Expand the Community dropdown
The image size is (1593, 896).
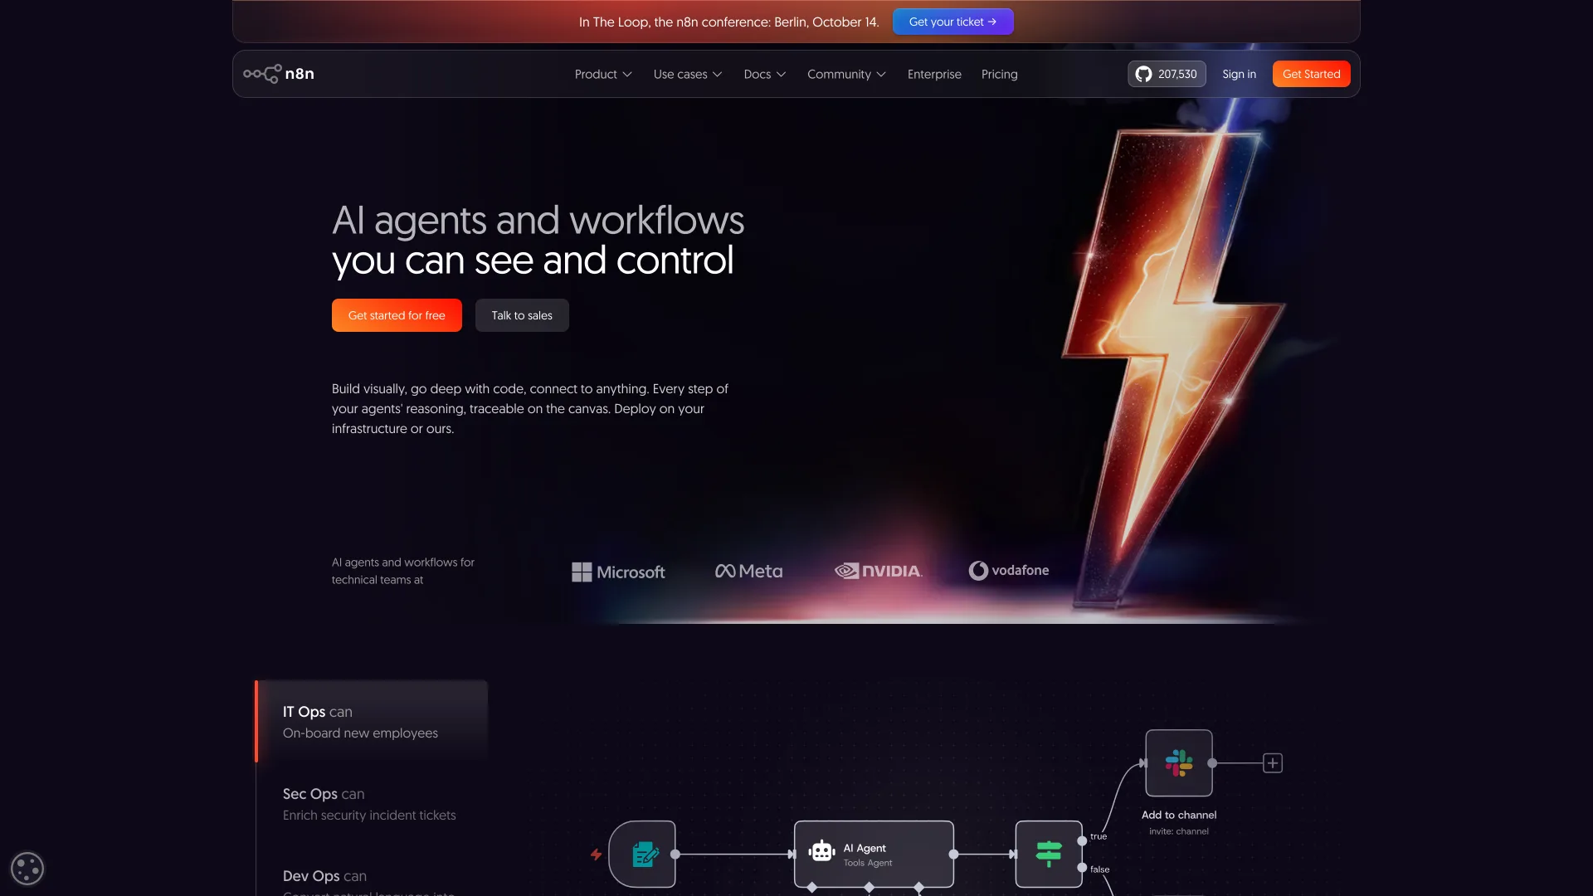tap(847, 74)
